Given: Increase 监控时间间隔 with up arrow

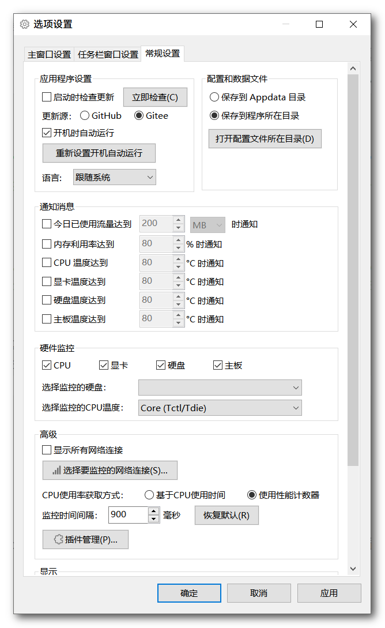Looking at the screenshot, I should 153,511.
